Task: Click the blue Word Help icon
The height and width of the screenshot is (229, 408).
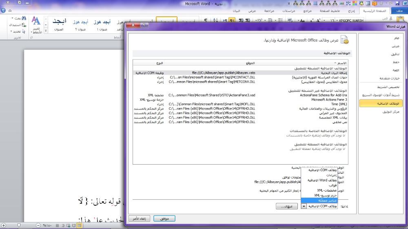Action: tap(3, 11)
